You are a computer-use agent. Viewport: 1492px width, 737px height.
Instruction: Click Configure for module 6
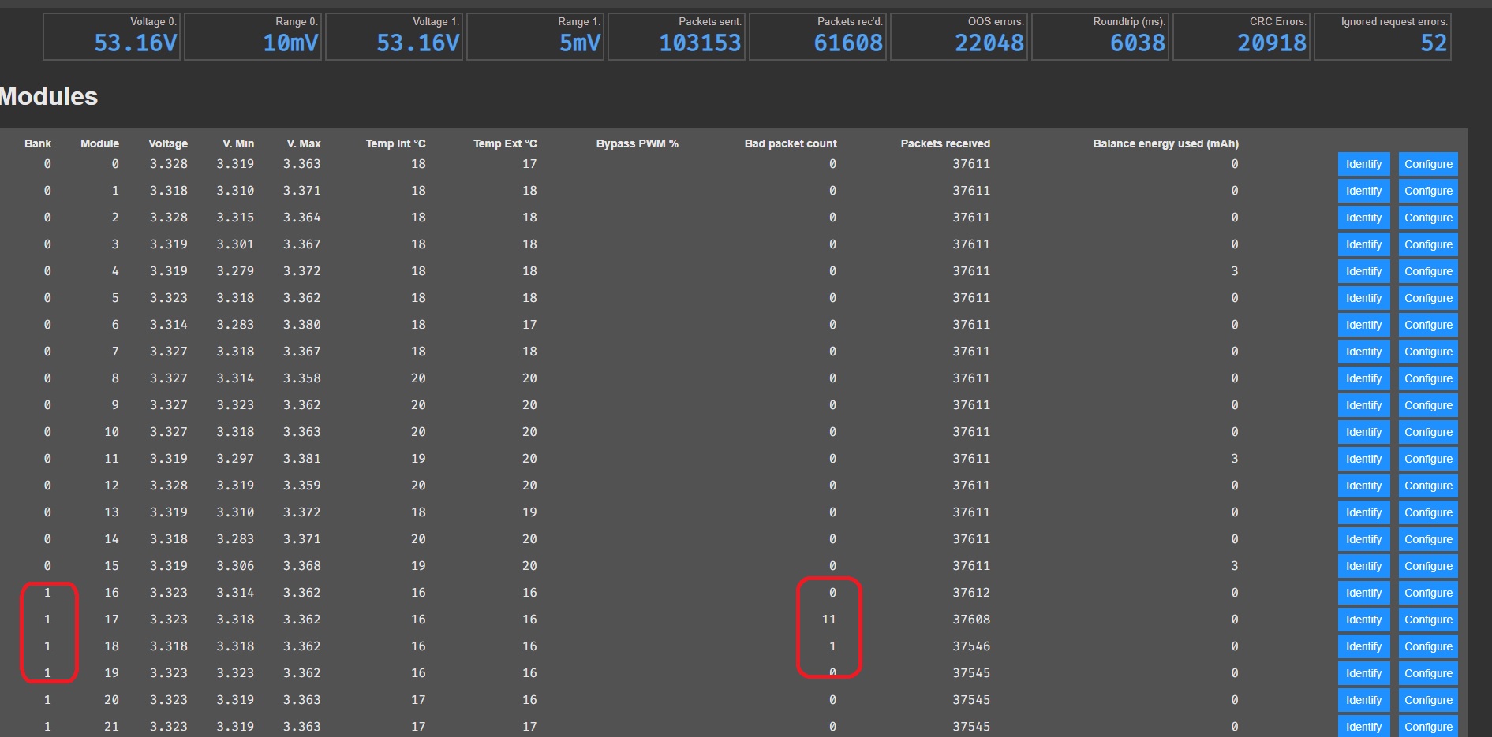pos(1428,325)
